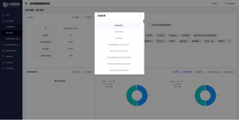Click the 敏感数据发现 sidebar icon
Viewport: 239px width, 120px height.
4,51
